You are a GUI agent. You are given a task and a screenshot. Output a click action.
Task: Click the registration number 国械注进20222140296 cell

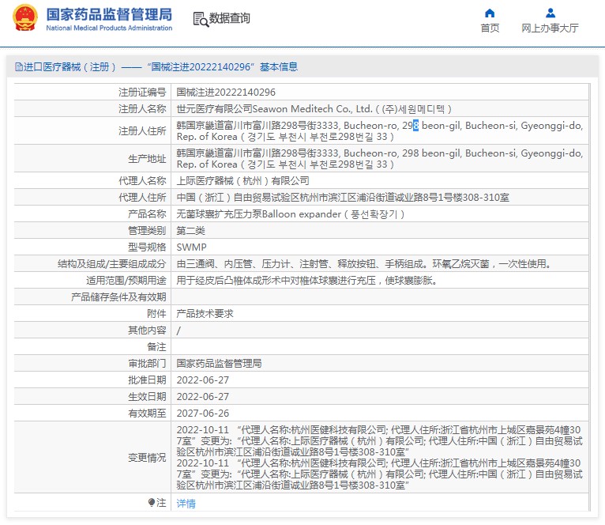point(226,93)
